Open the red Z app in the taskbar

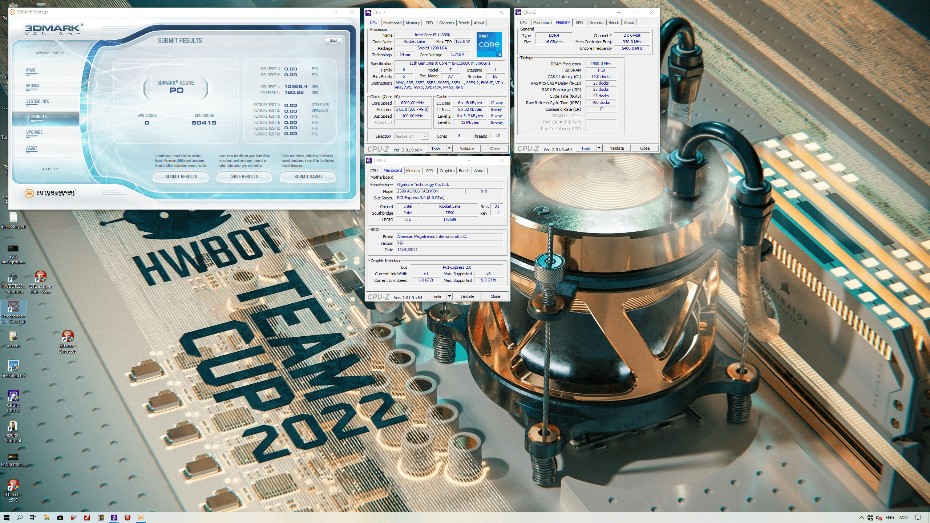(x=87, y=518)
